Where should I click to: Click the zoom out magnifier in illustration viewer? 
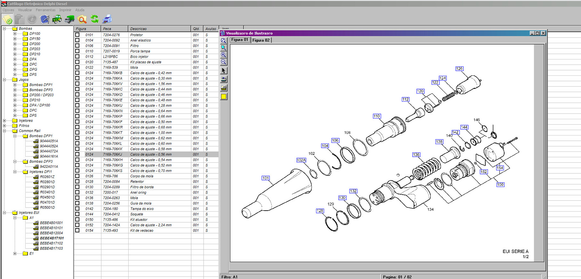click(x=224, y=62)
